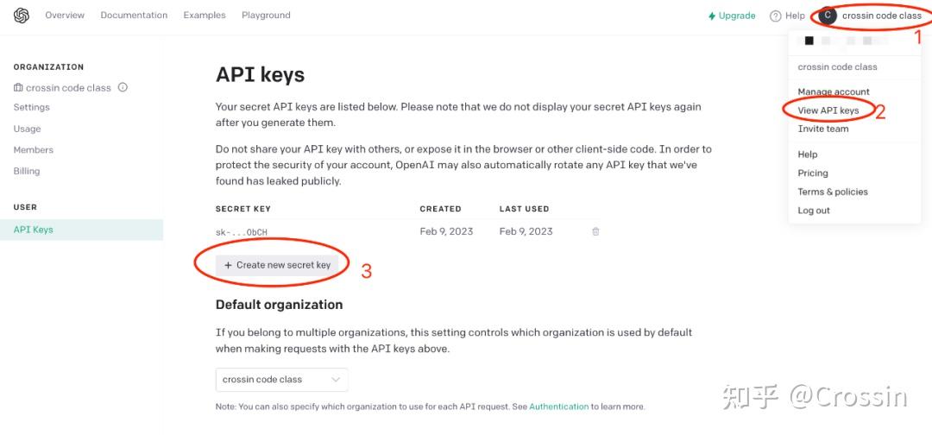The width and height of the screenshot is (932, 435).
Task: Click the organization building icon in sidebar
Action: click(18, 87)
